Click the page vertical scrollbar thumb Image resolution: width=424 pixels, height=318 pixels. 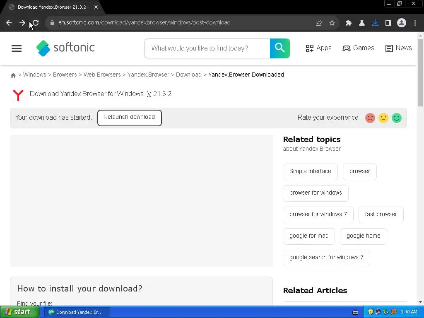(420, 72)
